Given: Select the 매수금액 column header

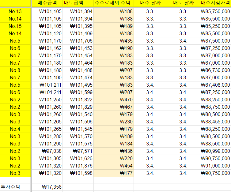Looking at the screenshot, I should pyautogui.click(x=47, y=3).
